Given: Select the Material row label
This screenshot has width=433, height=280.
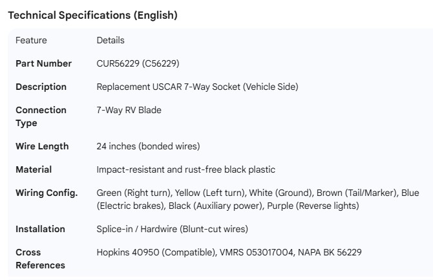Looking at the screenshot, I should 34,169.
